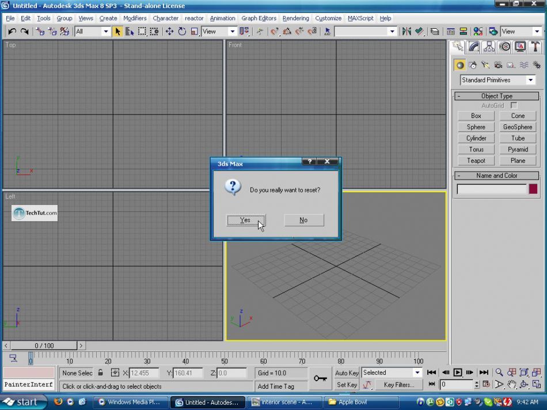Click the object name input field
Image resolution: width=547 pixels, height=410 pixels.
click(492, 189)
